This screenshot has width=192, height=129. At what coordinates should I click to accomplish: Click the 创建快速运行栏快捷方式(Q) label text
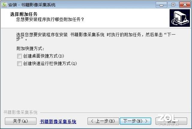click(50, 63)
